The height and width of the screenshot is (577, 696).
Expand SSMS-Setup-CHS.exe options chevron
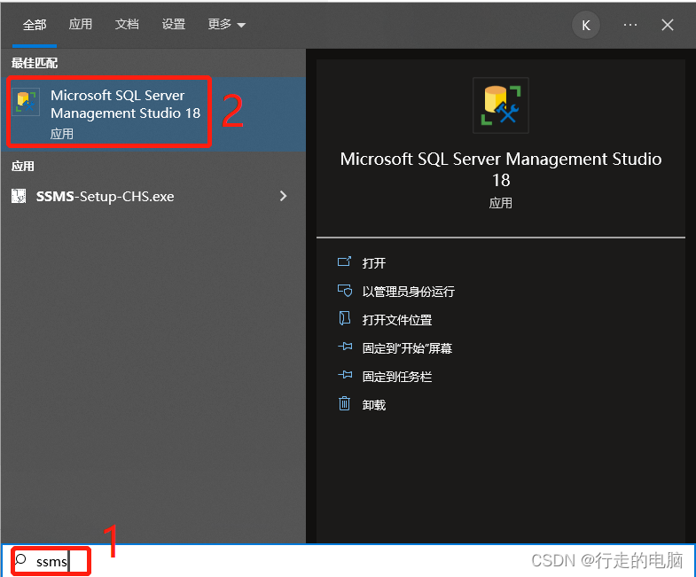(283, 196)
